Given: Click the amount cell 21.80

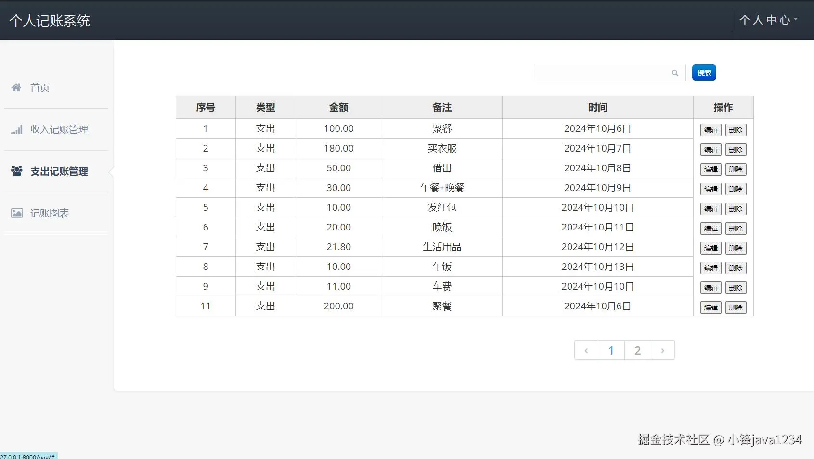Looking at the screenshot, I should click(339, 247).
